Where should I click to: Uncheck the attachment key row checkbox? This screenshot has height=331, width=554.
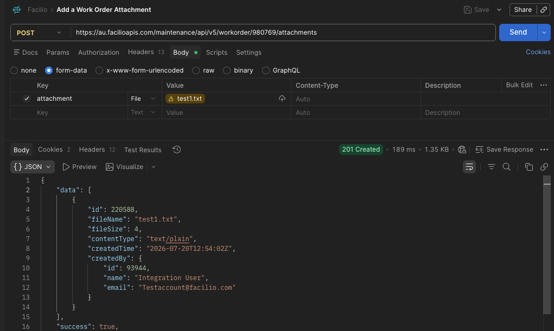click(27, 99)
